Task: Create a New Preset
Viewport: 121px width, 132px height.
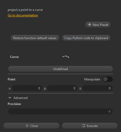Action: pos(98,25)
